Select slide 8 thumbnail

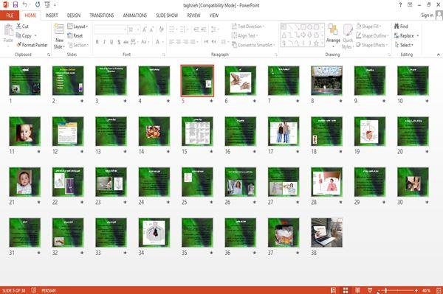pyautogui.click(x=326, y=80)
